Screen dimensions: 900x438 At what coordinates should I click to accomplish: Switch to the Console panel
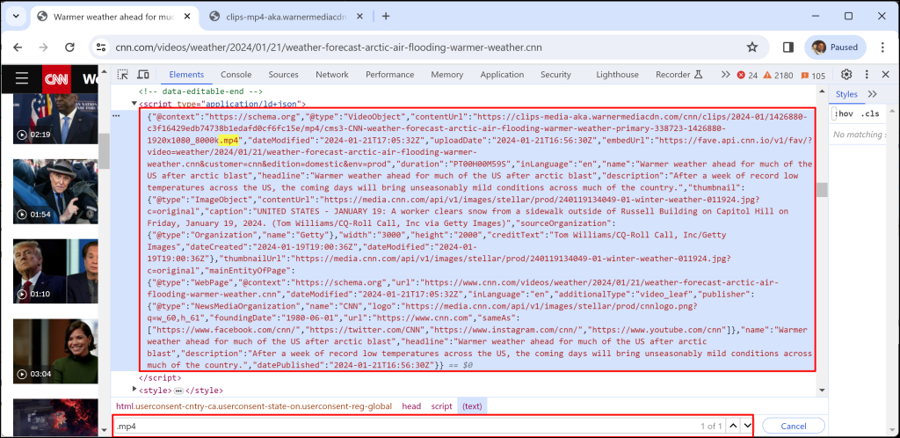[x=236, y=75]
